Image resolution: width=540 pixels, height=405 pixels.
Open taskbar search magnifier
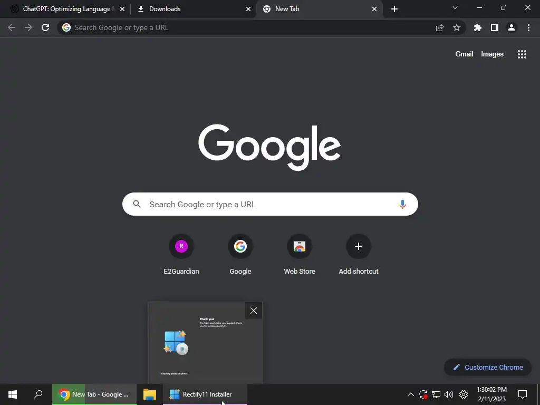point(38,394)
